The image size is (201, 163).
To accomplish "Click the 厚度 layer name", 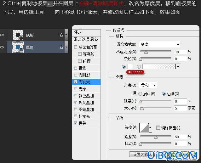I will pos(30,48).
